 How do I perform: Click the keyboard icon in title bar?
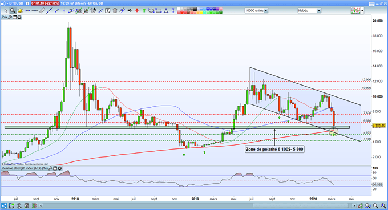371,3
